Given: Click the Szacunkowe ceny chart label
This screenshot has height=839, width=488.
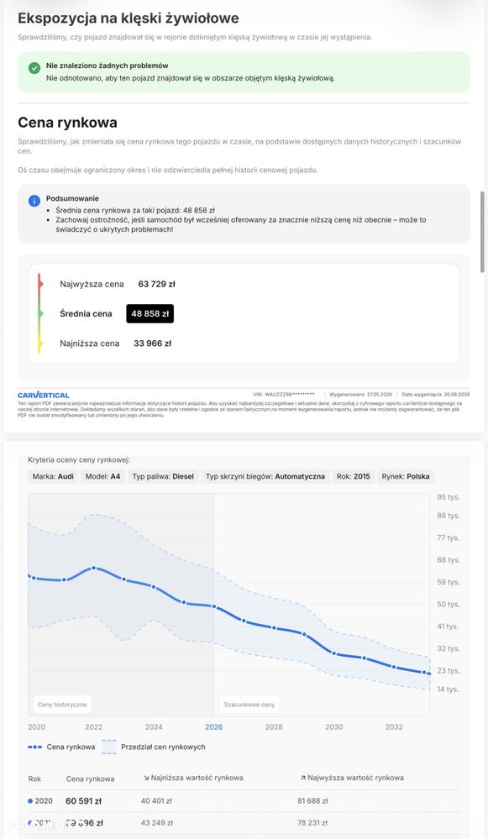Looking at the screenshot, I should [249, 705].
